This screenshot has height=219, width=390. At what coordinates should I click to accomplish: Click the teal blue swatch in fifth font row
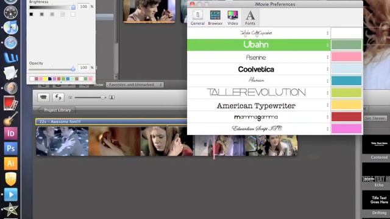346,81
